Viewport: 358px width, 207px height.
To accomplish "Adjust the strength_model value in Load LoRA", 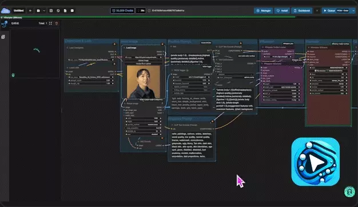I will coord(90,80).
